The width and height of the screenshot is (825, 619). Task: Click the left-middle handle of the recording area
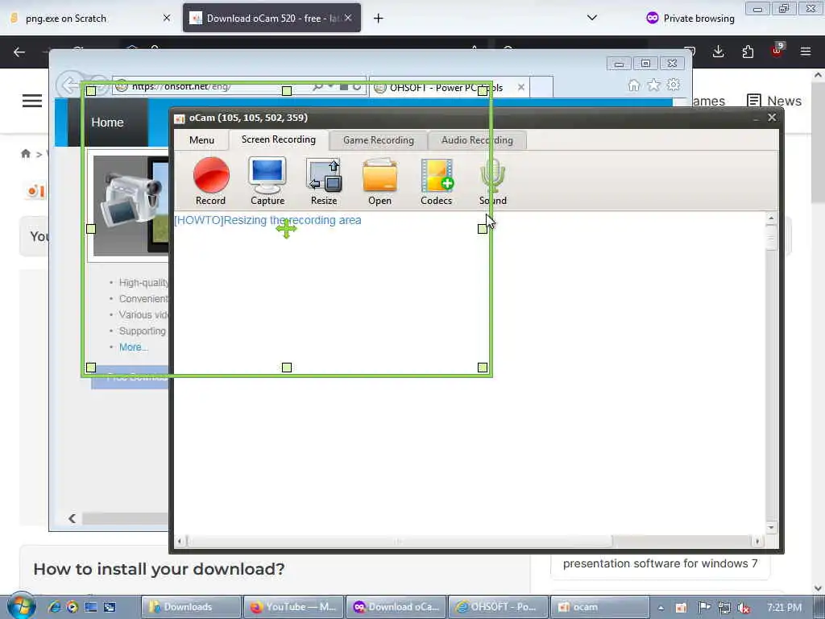(x=91, y=229)
